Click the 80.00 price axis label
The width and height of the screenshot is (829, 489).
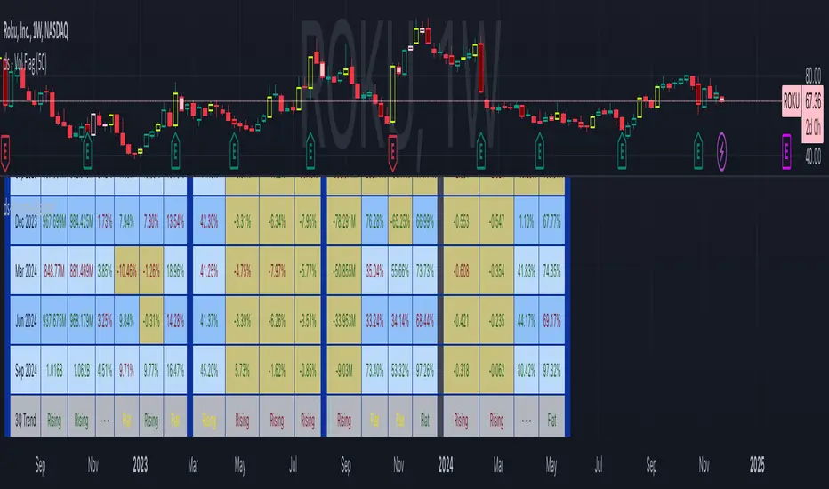click(813, 76)
